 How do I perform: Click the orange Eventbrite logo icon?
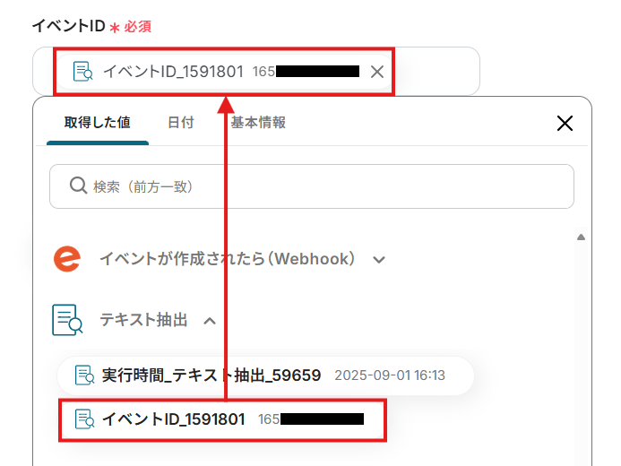(x=67, y=259)
